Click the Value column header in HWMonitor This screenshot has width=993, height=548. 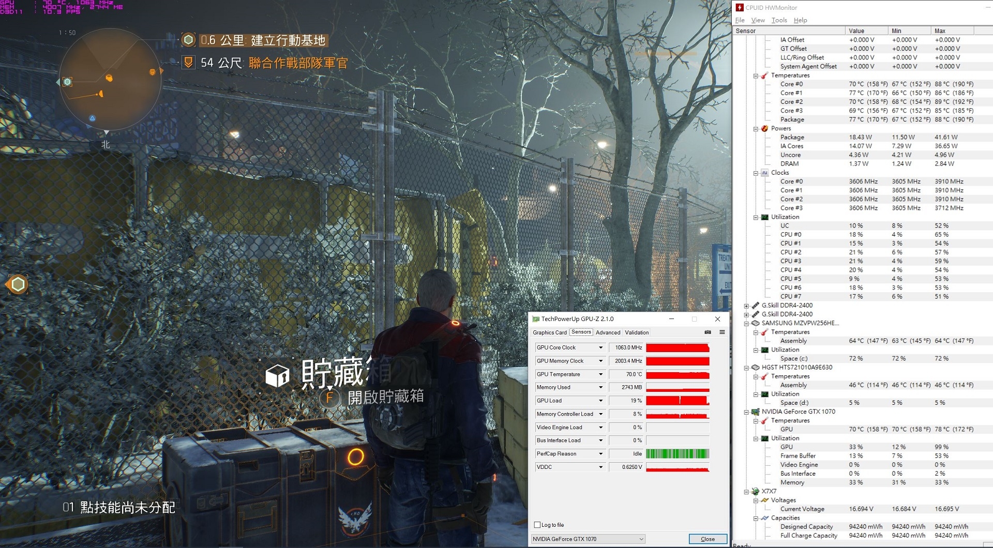pos(867,31)
